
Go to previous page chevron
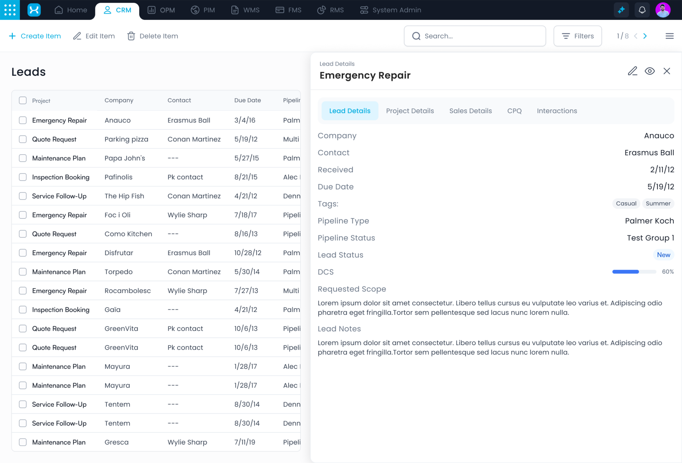coord(636,36)
